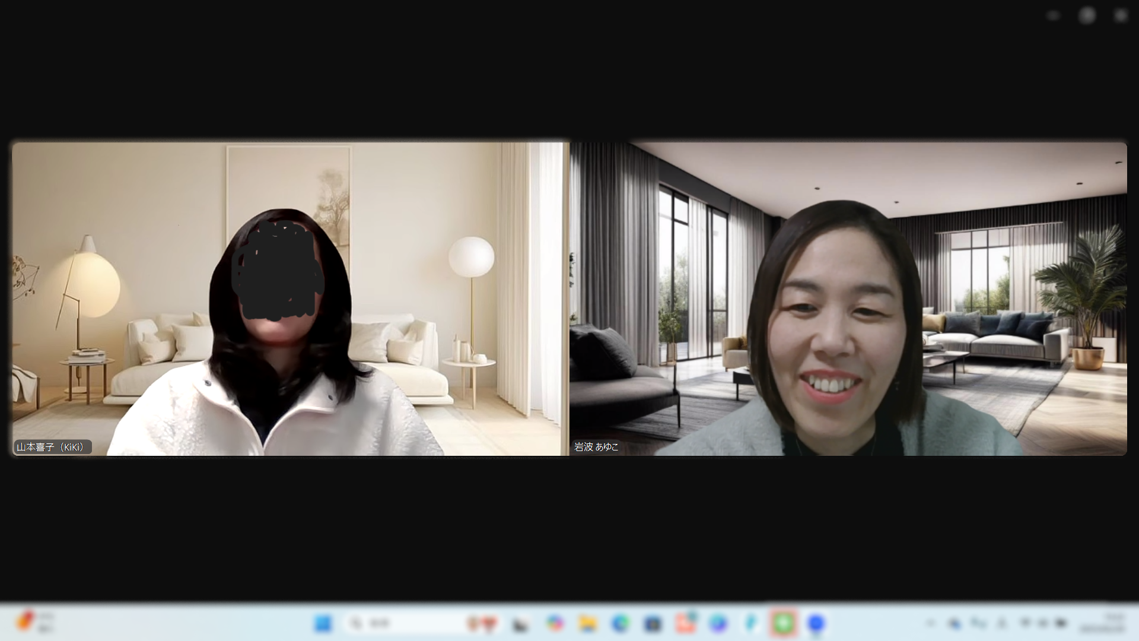
Task: Close the meeting window
Action: pyautogui.click(x=1120, y=16)
